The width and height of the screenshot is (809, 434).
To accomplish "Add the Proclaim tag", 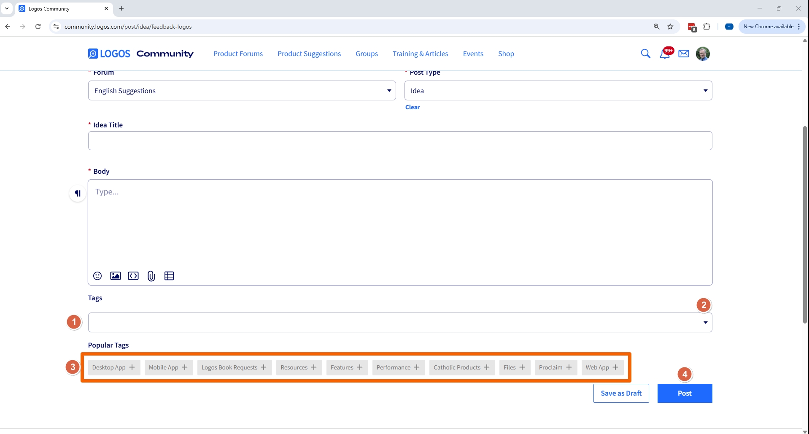I will click(556, 367).
